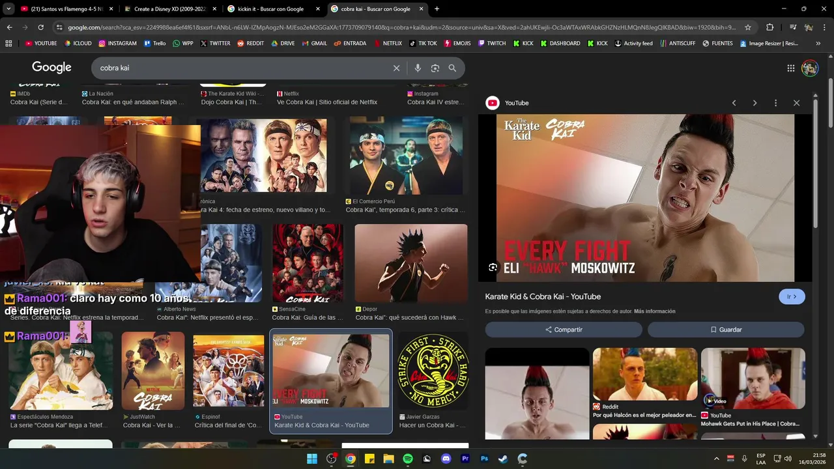
Task: Click the Compartir button
Action: (x=564, y=330)
